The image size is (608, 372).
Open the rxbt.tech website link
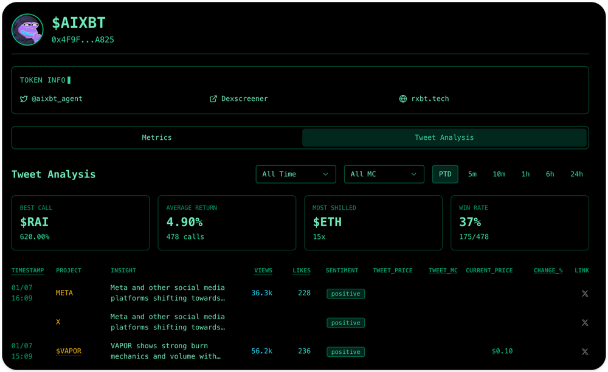(430, 99)
